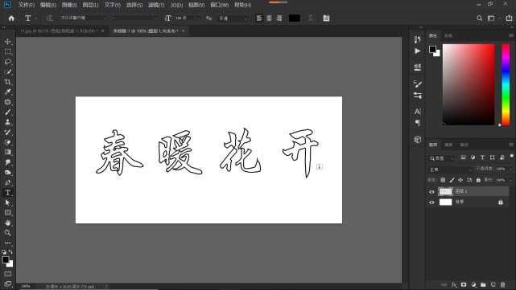Select the Gradient tool
This screenshot has width=516, height=290.
pos(7,153)
